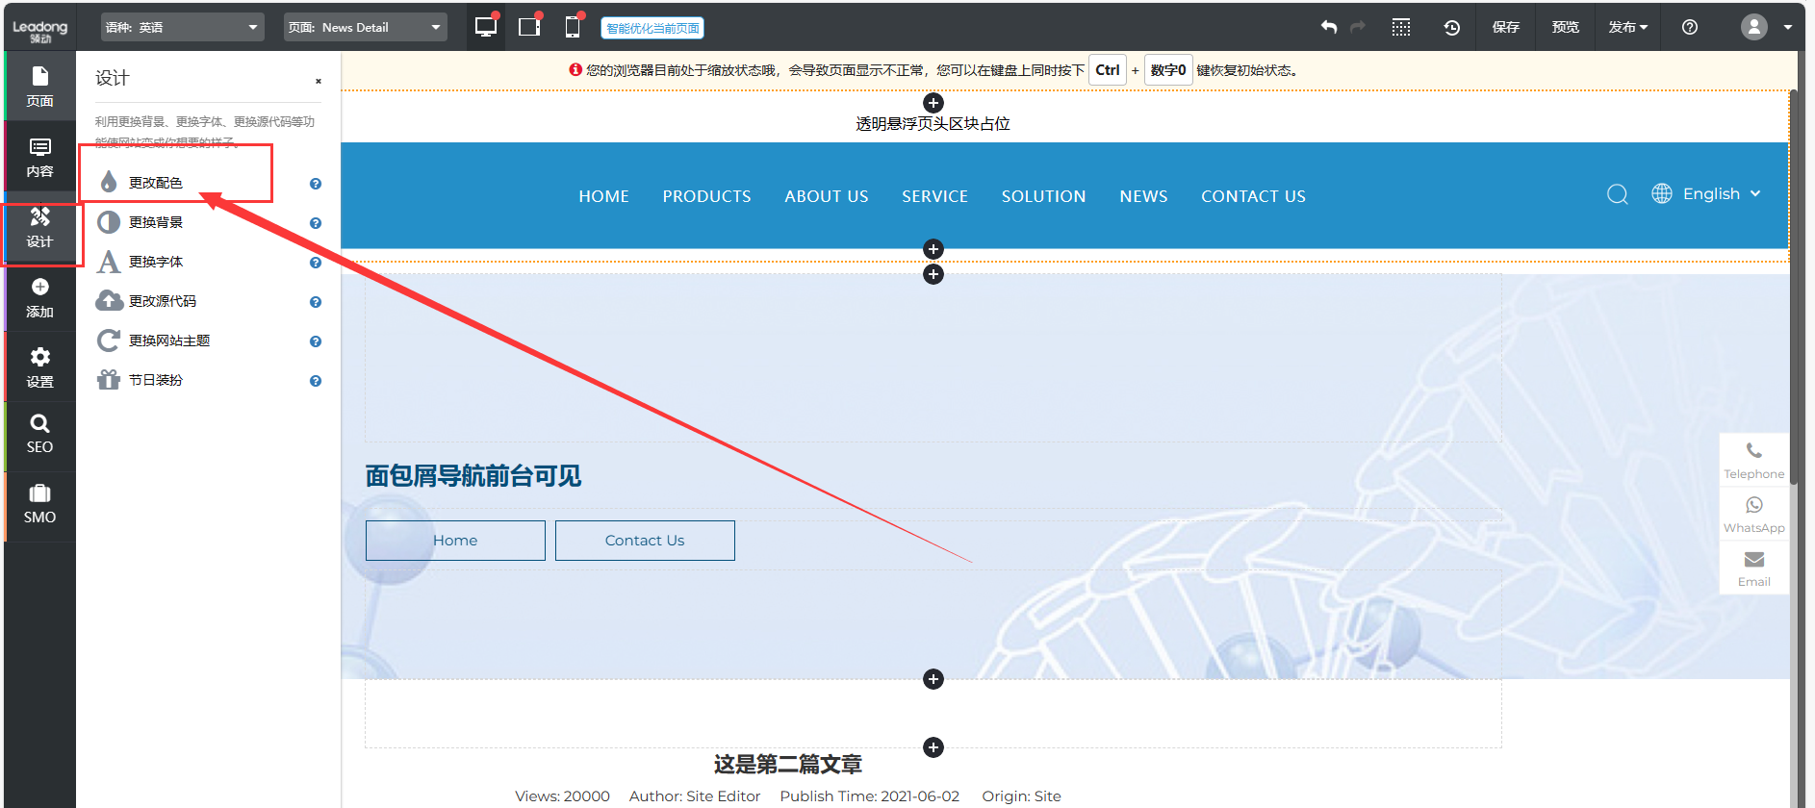Expand the 语种 language dropdown

coord(182,27)
